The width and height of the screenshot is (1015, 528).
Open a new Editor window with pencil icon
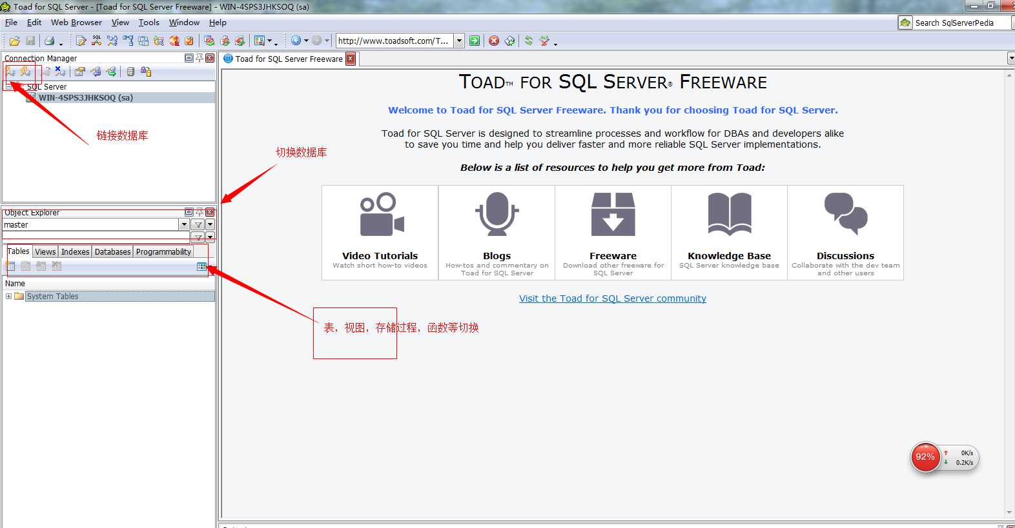(81, 41)
